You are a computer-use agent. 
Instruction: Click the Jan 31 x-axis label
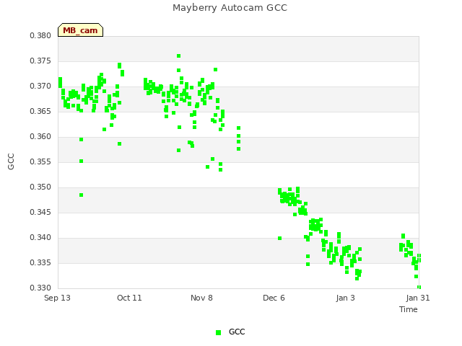click(x=418, y=298)
